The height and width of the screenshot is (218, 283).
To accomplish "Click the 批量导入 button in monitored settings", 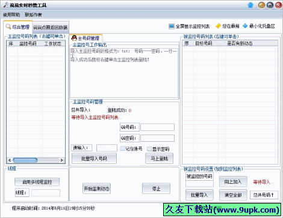I will coord(199,195).
